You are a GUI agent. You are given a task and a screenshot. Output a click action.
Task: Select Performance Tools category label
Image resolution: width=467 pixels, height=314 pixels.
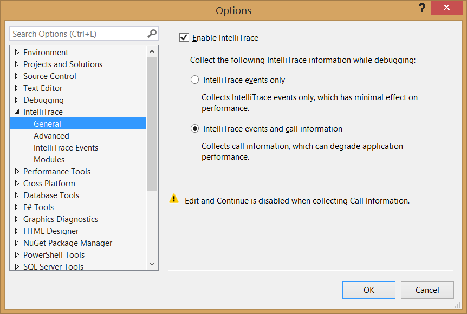click(56, 172)
